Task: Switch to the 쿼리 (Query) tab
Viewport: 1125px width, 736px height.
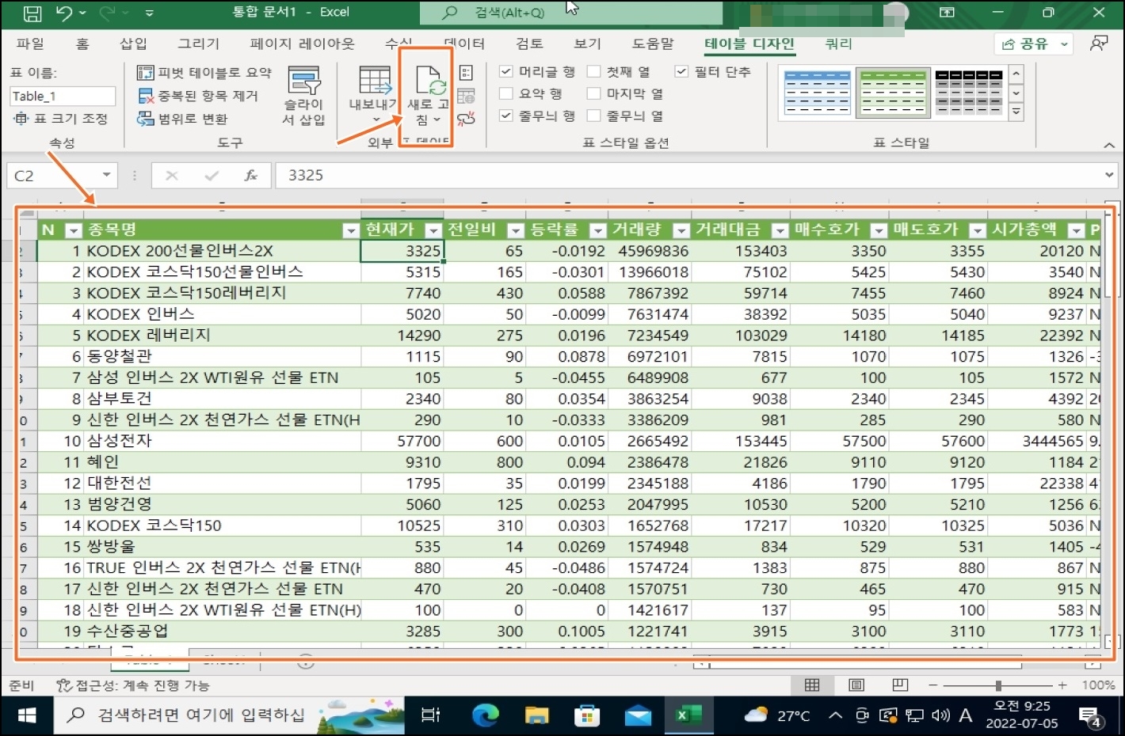Action: (x=838, y=44)
